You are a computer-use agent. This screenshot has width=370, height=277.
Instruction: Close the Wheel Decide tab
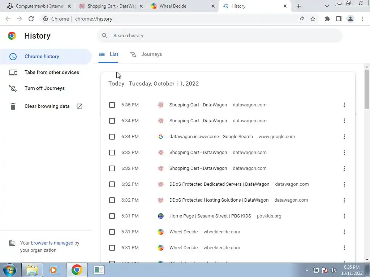pos(213,6)
